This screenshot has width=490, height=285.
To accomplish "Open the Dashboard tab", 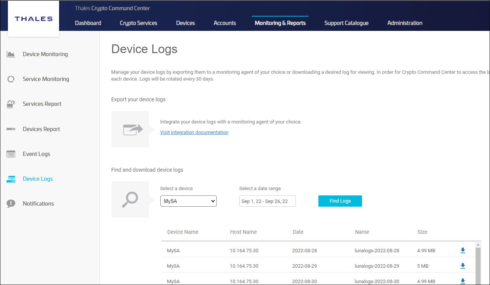I will pyautogui.click(x=88, y=23).
